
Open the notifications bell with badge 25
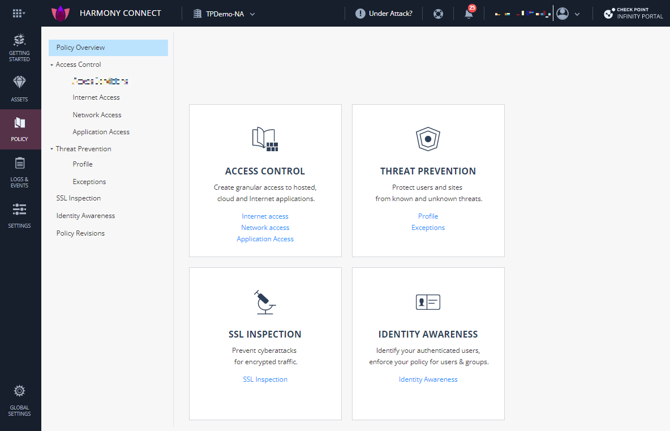pyautogui.click(x=469, y=13)
